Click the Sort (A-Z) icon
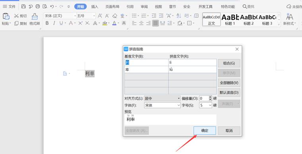This screenshot has width=302, height=154. pyautogui.click(x=178, y=16)
